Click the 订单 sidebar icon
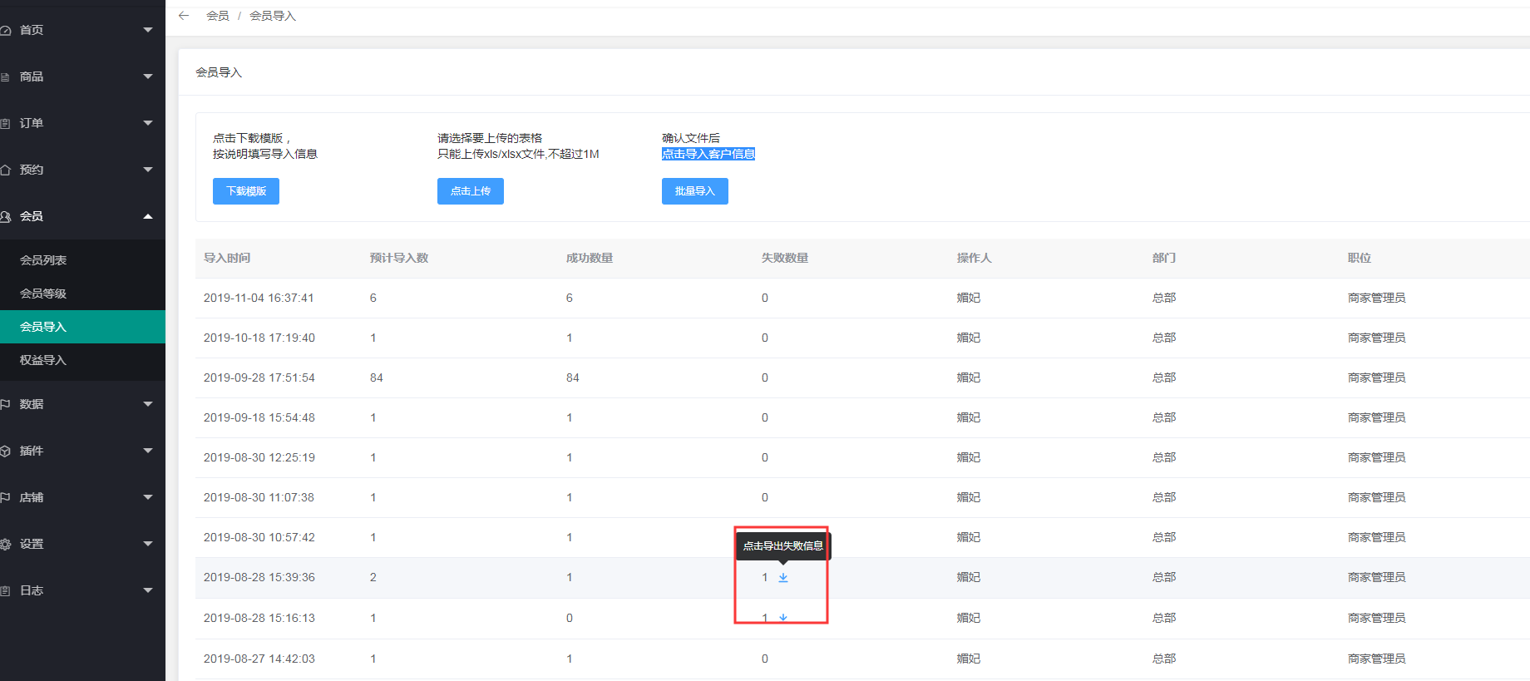This screenshot has width=1530, height=681. tap(5, 123)
